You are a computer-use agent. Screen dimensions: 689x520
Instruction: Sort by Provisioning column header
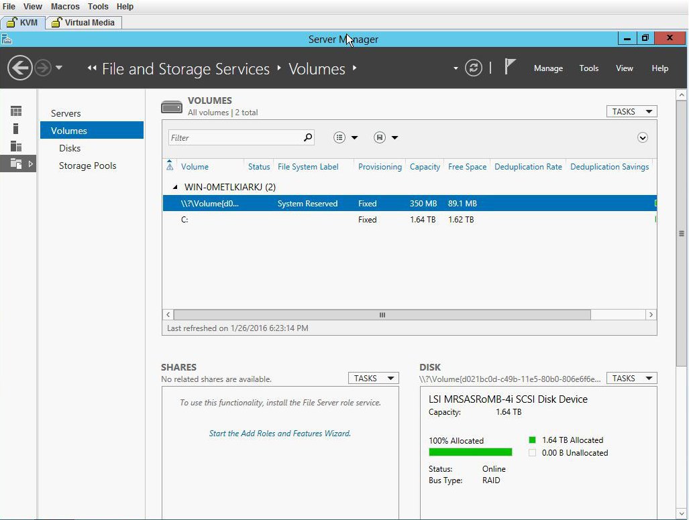pyautogui.click(x=380, y=167)
